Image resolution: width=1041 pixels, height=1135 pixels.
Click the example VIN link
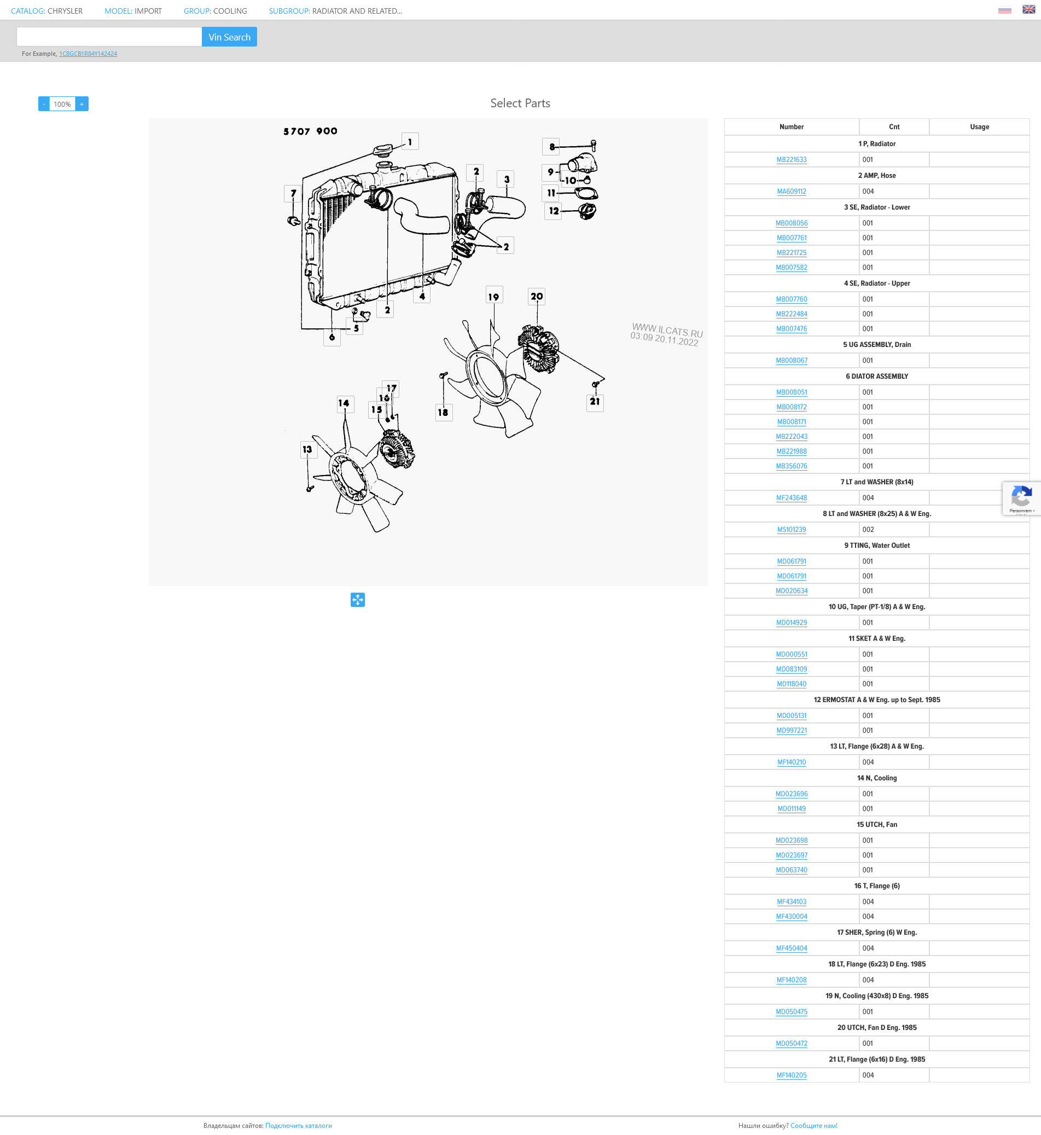click(x=88, y=54)
